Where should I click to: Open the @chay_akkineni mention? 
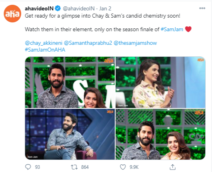click(x=44, y=43)
